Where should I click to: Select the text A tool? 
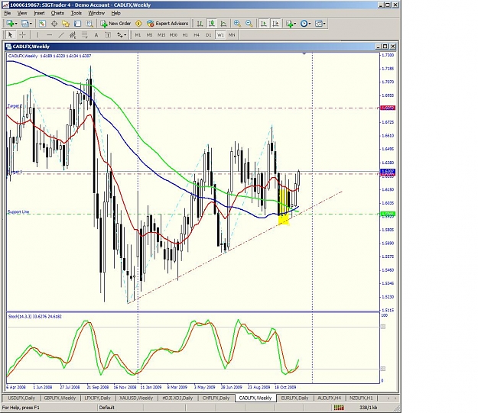(96, 35)
